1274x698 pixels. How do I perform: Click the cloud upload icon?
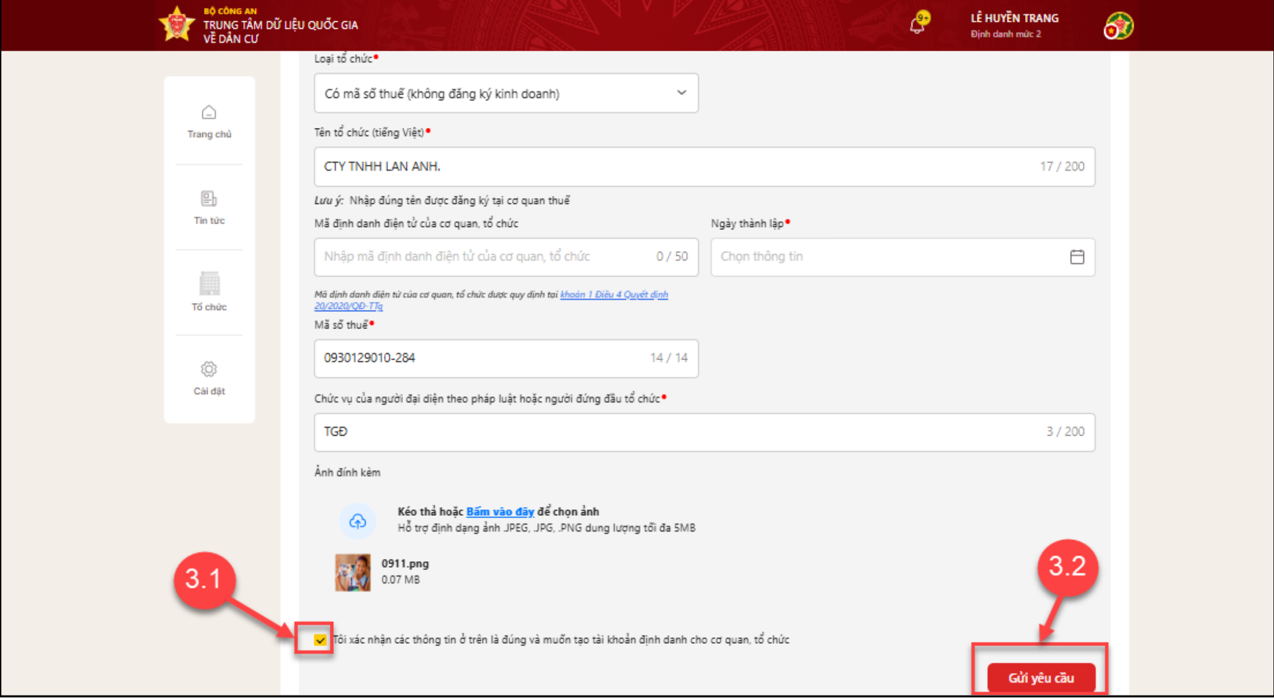pyautogui.click(x=357, y=522)
